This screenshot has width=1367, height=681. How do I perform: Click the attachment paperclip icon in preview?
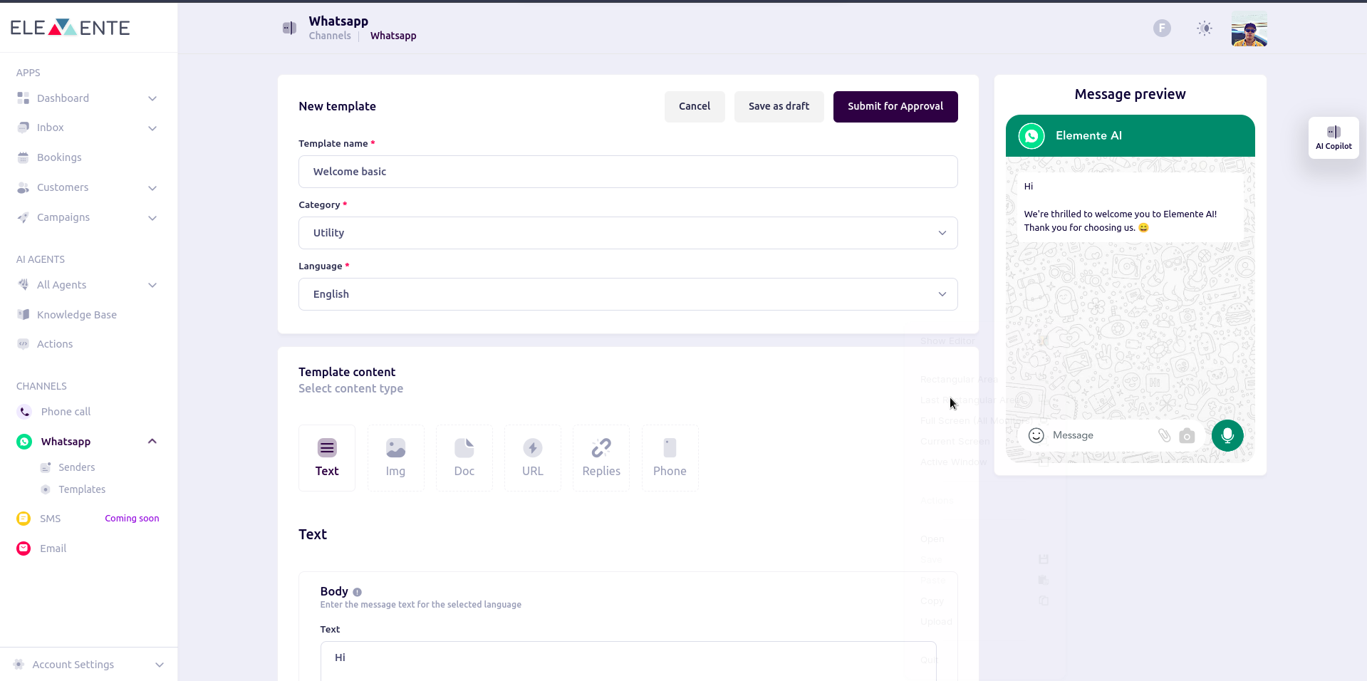[x=1165, y=435]
